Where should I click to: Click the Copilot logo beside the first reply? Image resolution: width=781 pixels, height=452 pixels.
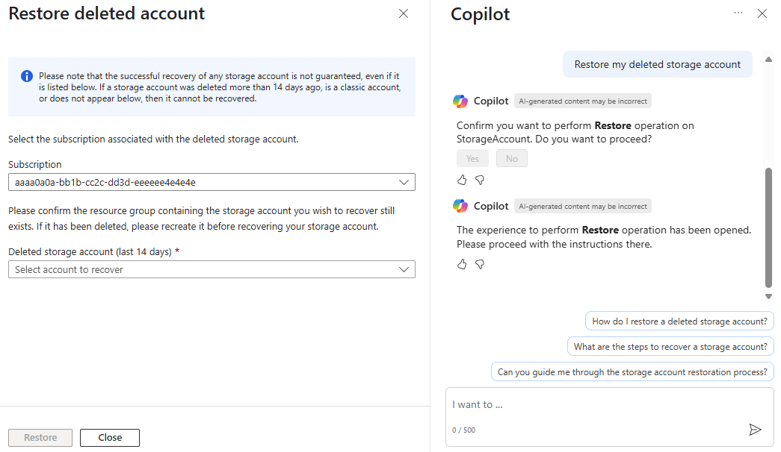tap(460, 101)
